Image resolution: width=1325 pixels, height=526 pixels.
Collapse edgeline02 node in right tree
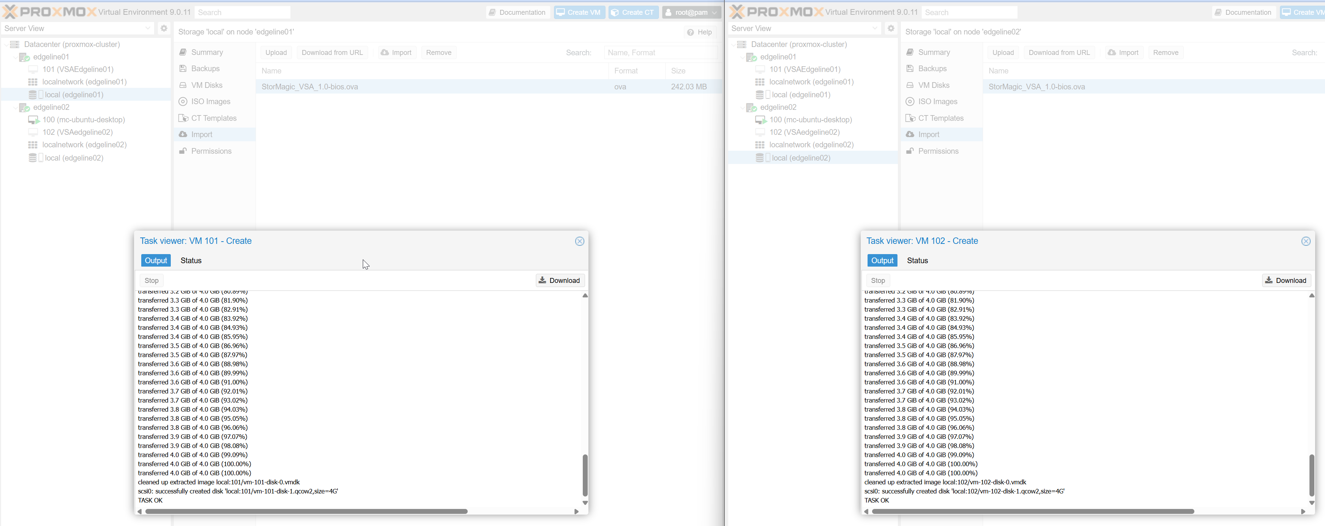(742, 108)
